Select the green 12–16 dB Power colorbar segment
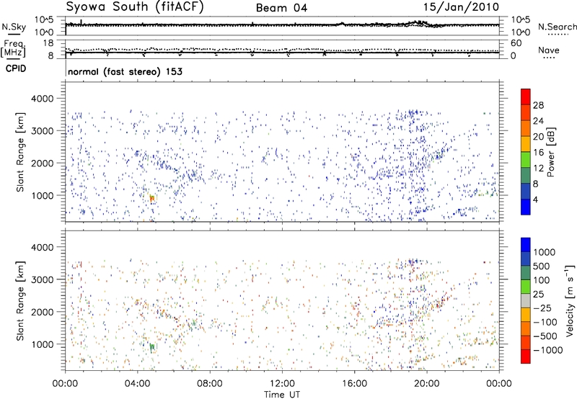The height and width of the screenshot is (399, 577). coord(526,160)
